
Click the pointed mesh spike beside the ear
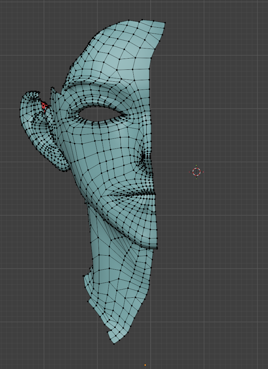click(53, 91)
